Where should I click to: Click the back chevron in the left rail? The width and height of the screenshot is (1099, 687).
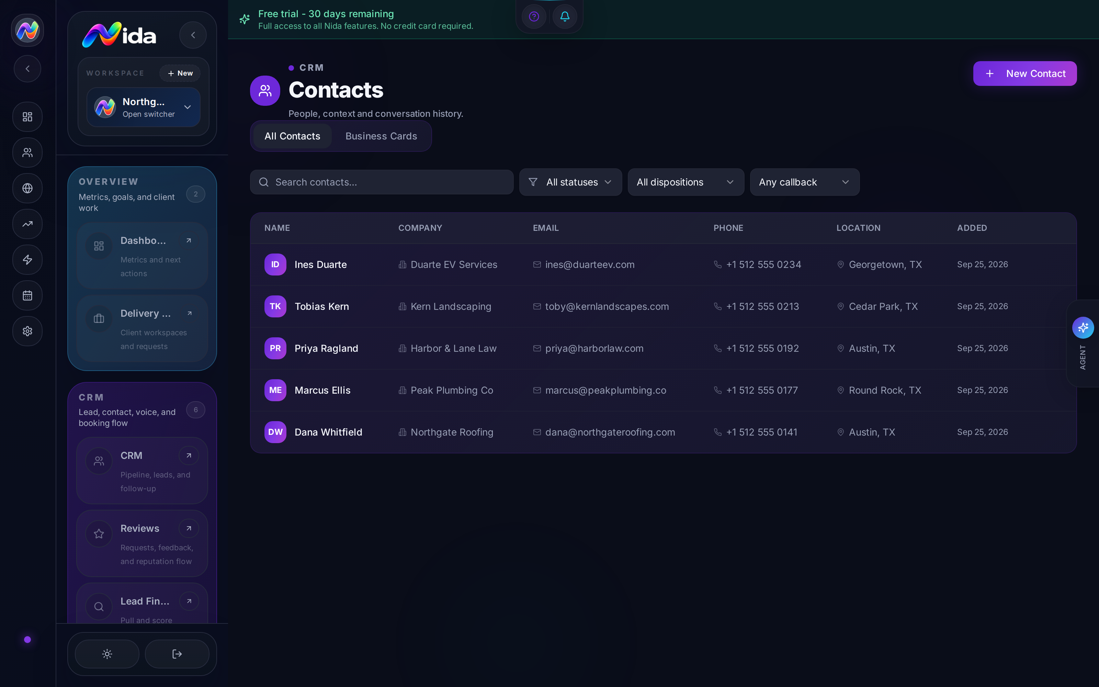coord(27,69)
